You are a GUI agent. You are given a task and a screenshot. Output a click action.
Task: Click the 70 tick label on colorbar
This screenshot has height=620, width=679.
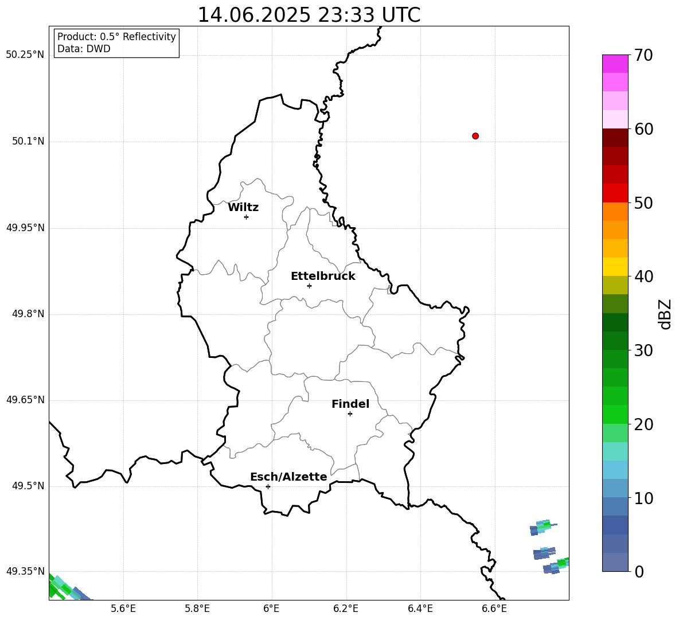pos(643,55)
